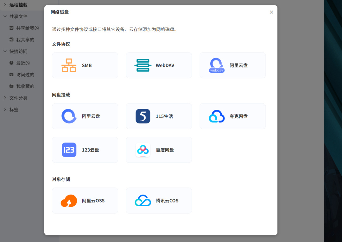Open 文件分类 in the sidebar
This screenshot has height=242, width=342.
click(x=18, y=98)
